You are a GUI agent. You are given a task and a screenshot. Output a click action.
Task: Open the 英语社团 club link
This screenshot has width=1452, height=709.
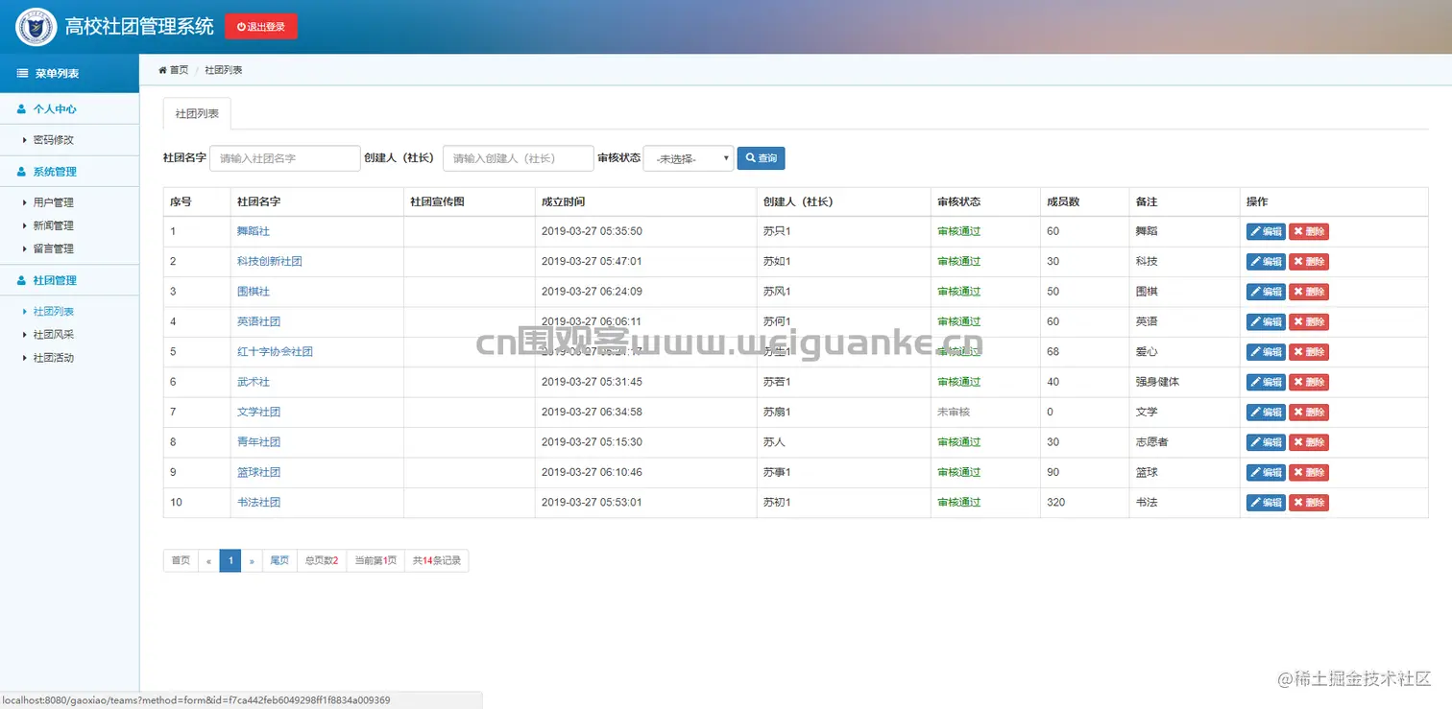point(259,321)
